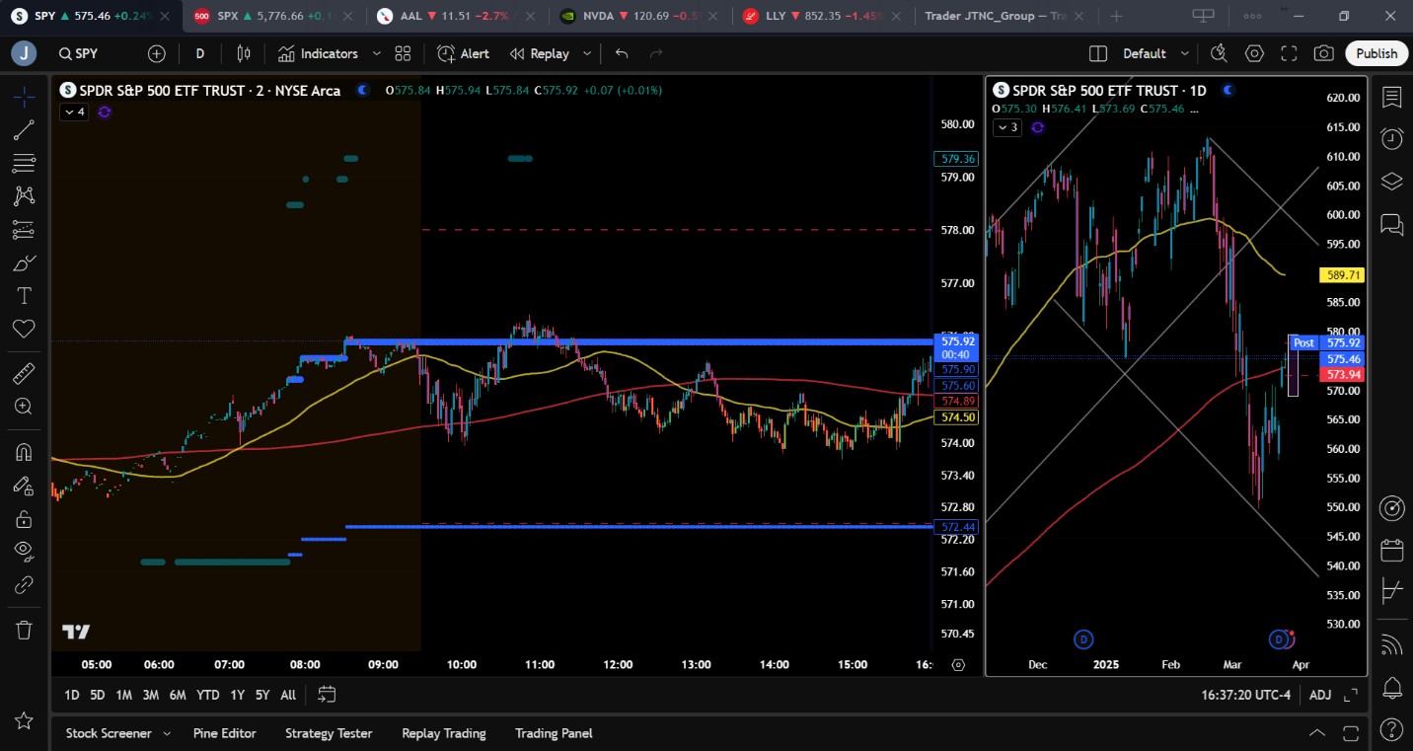The width and height of the screenshot is (1413, 751).
Task: Activate the zoom-in magnifier tool
Action: [x=24, y=406]
